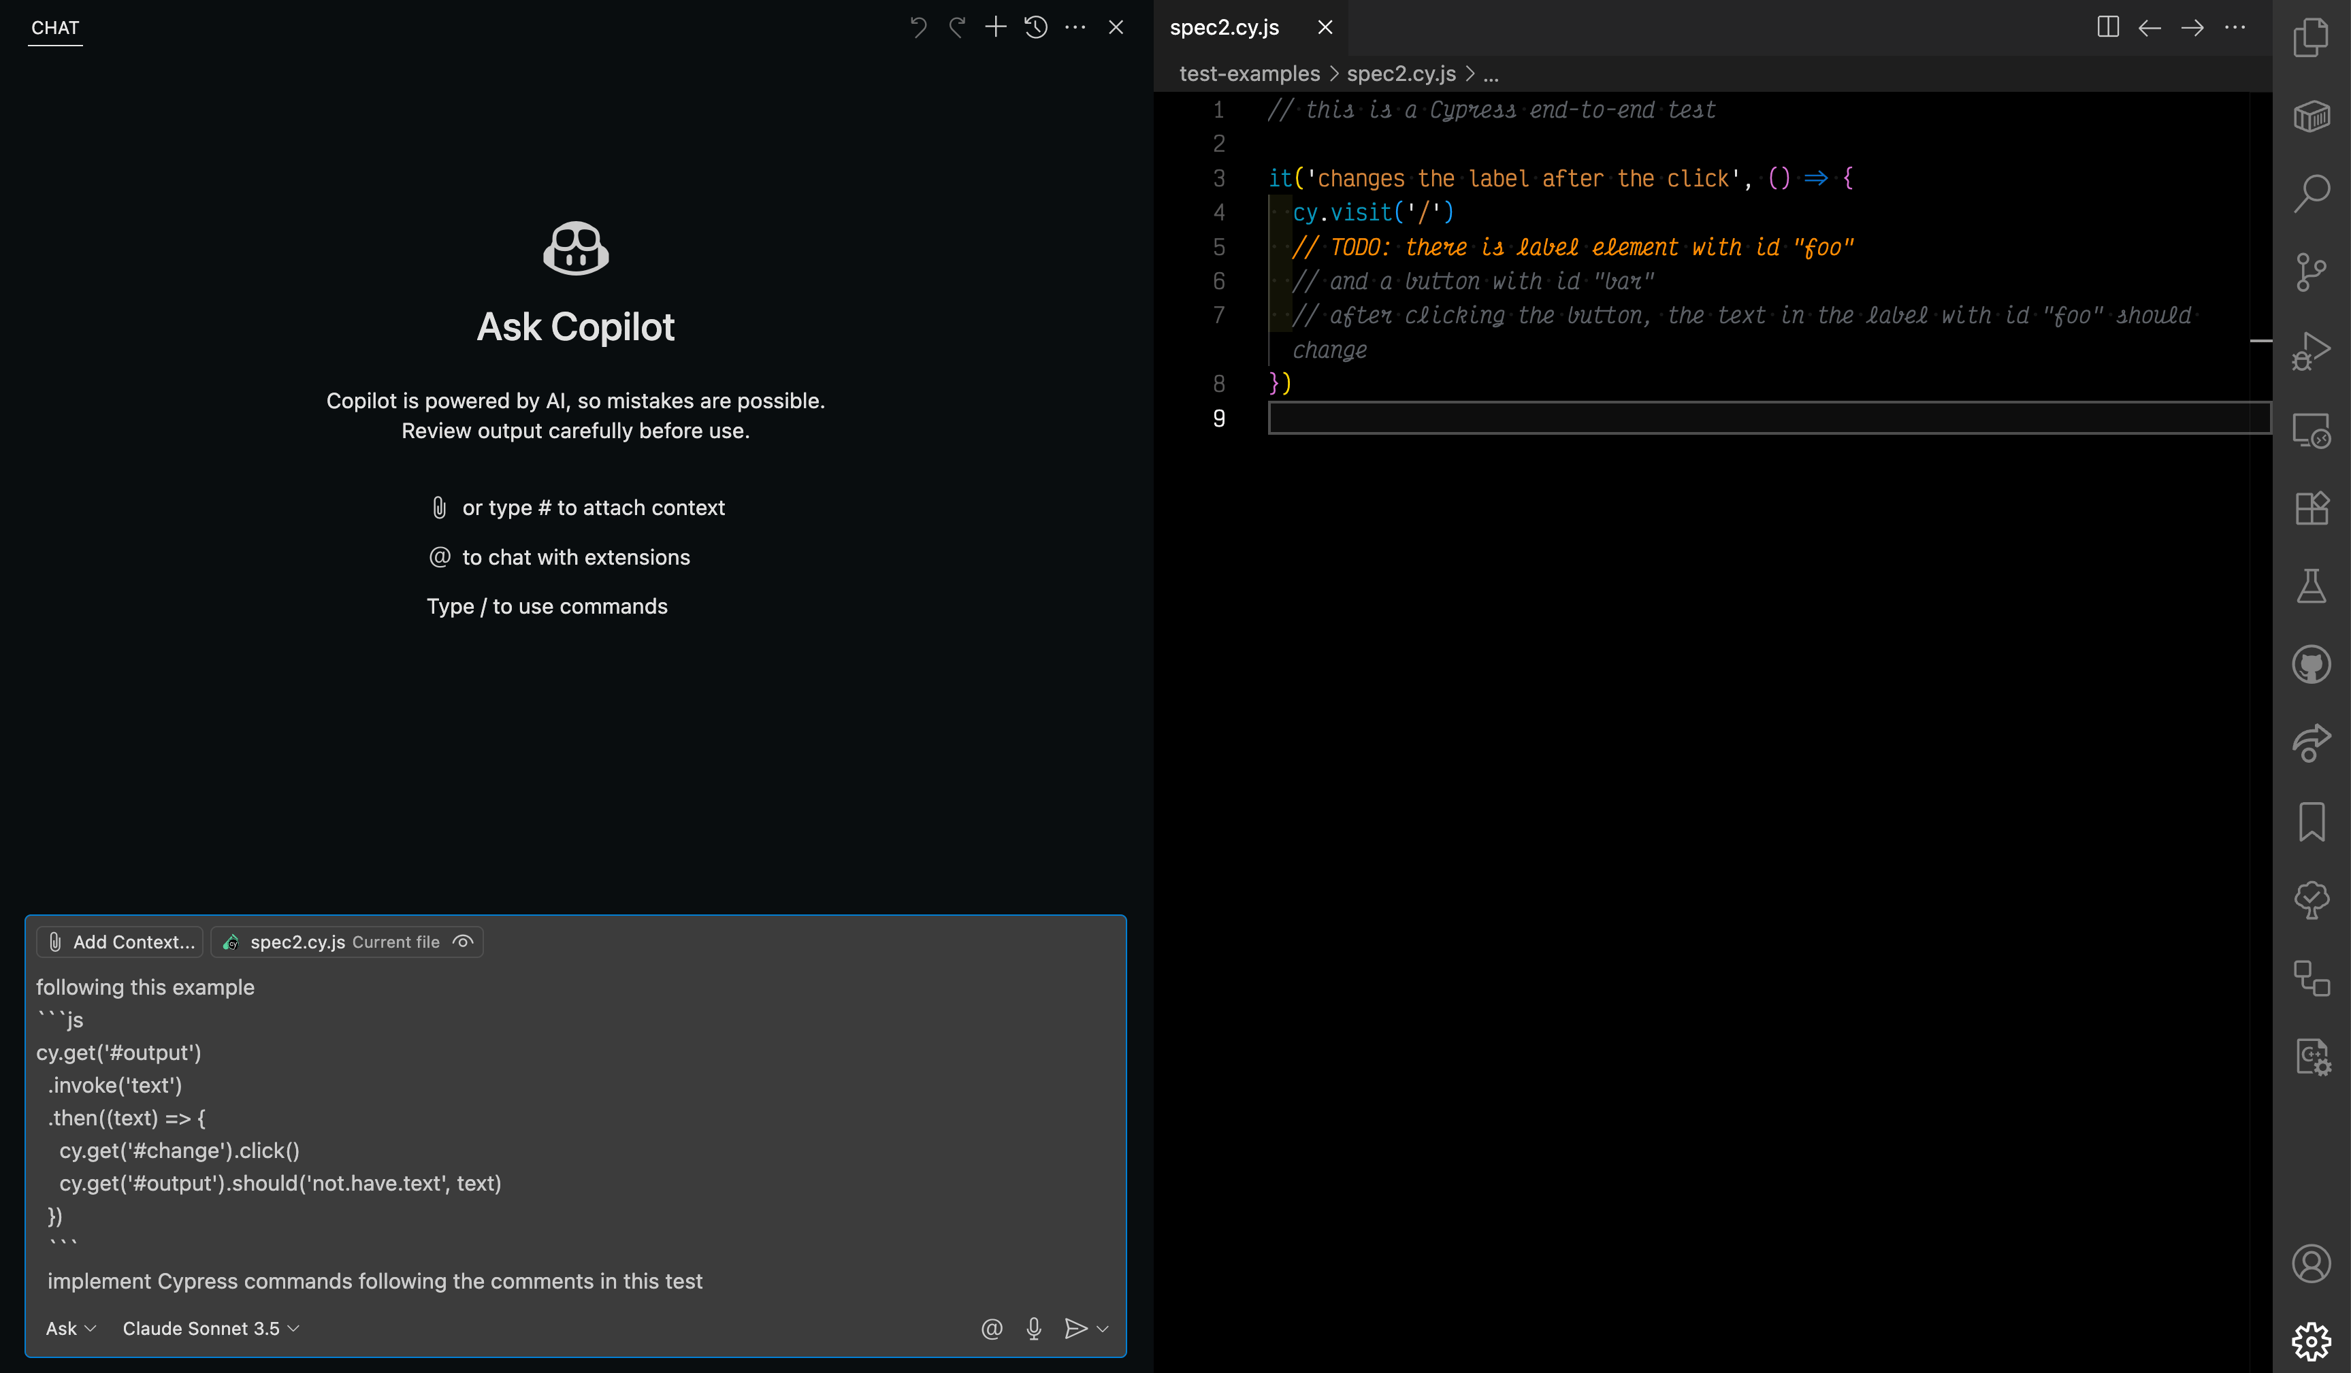This screenshot has height=1373, width=2351.
Task: Open the Explorer view in activity bar
Action: tap(2311, 37)
